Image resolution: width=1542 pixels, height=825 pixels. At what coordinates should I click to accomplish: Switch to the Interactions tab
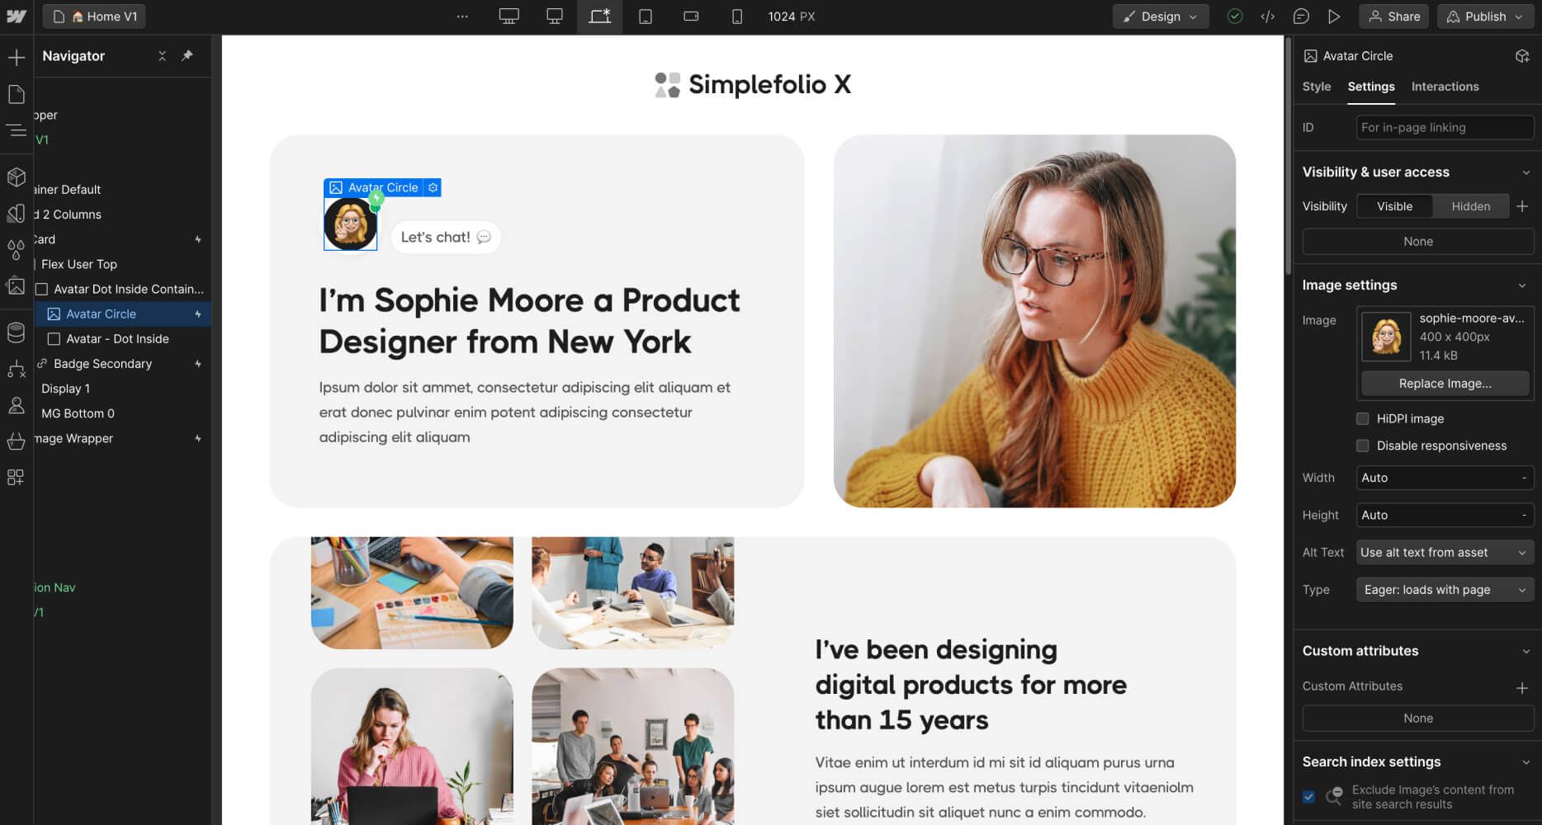[1445, 87]
